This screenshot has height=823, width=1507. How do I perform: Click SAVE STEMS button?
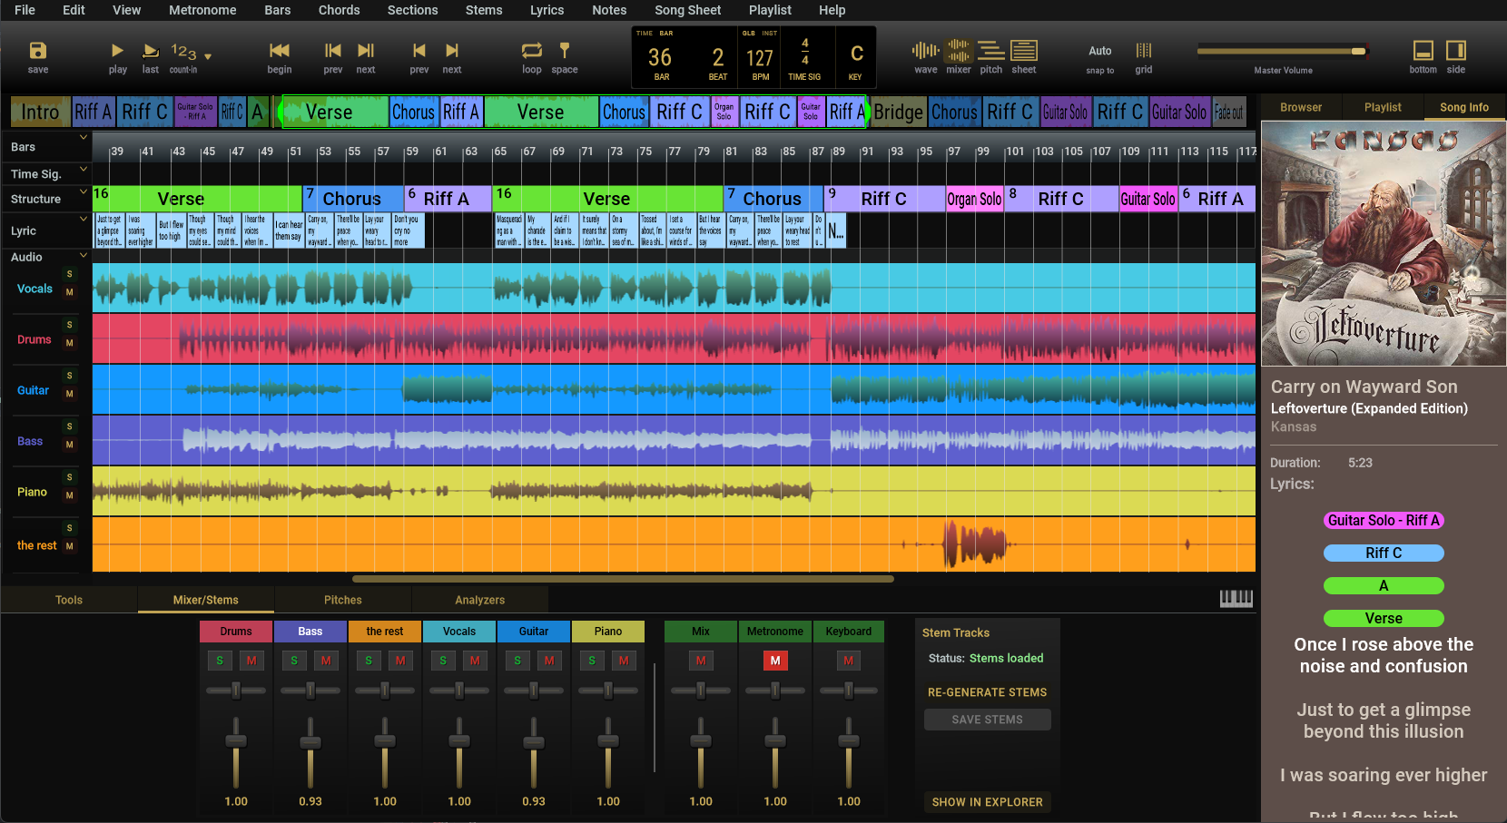[987, 720]
